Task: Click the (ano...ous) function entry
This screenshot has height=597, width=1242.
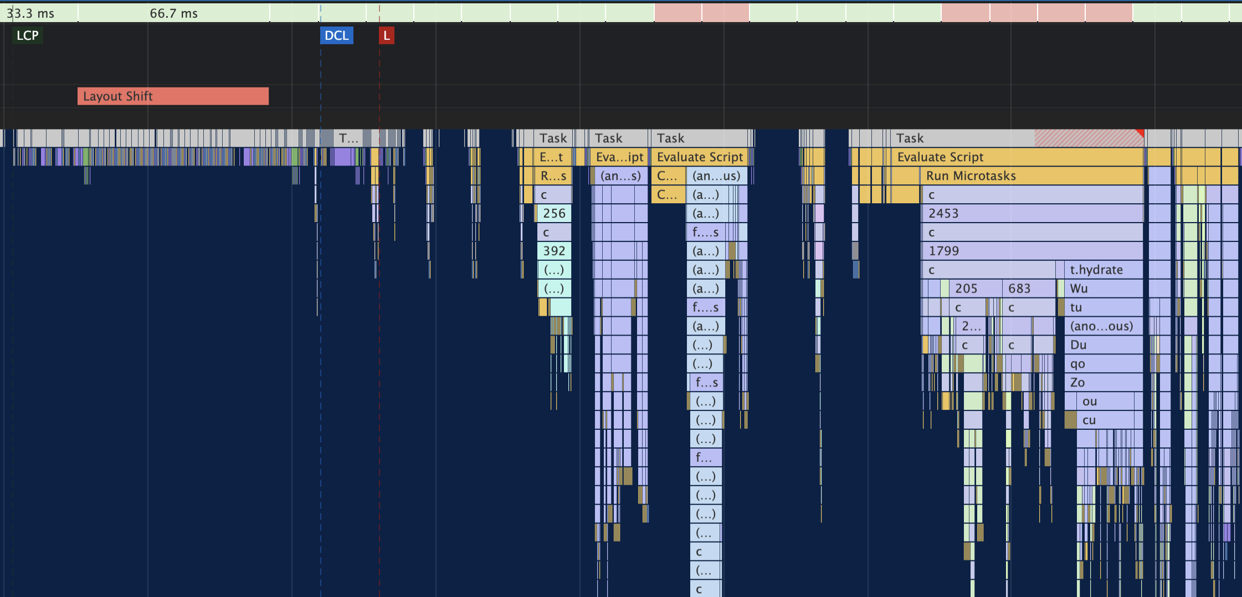Action: pos(1104,326)
